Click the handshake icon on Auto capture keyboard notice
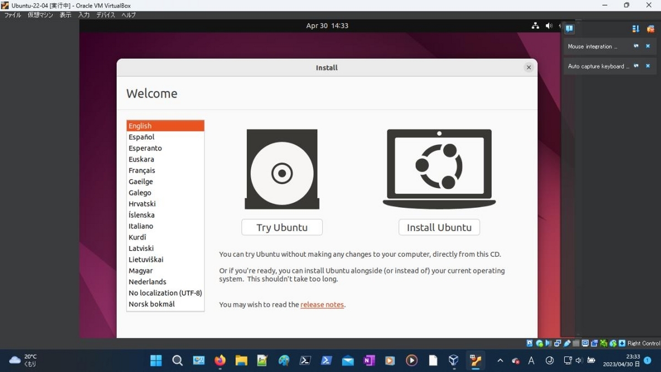This screenshot has width=661, height=372. coord(636,66)
